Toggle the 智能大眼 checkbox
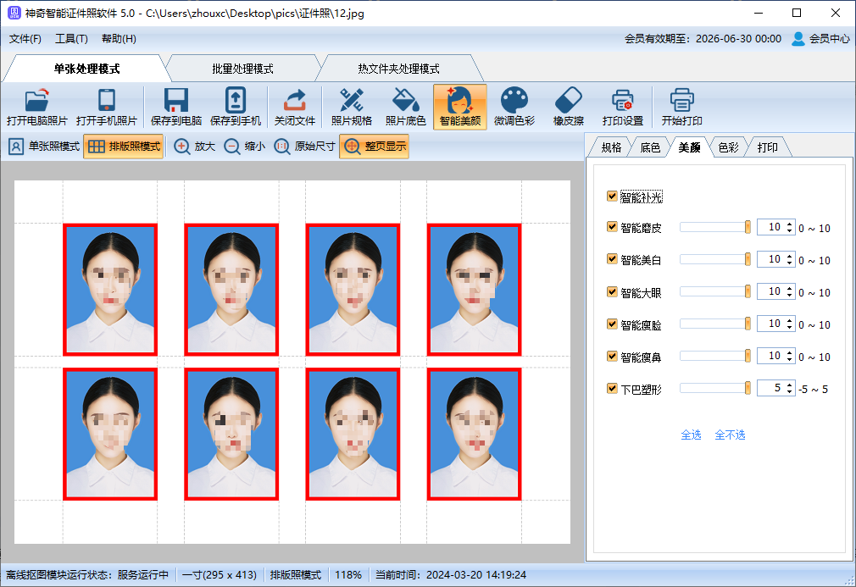Image resolution: width=856 pixels, height=587 pixels. [612, 292]
